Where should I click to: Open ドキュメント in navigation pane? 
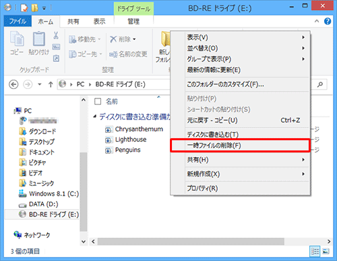pos(37,152)
